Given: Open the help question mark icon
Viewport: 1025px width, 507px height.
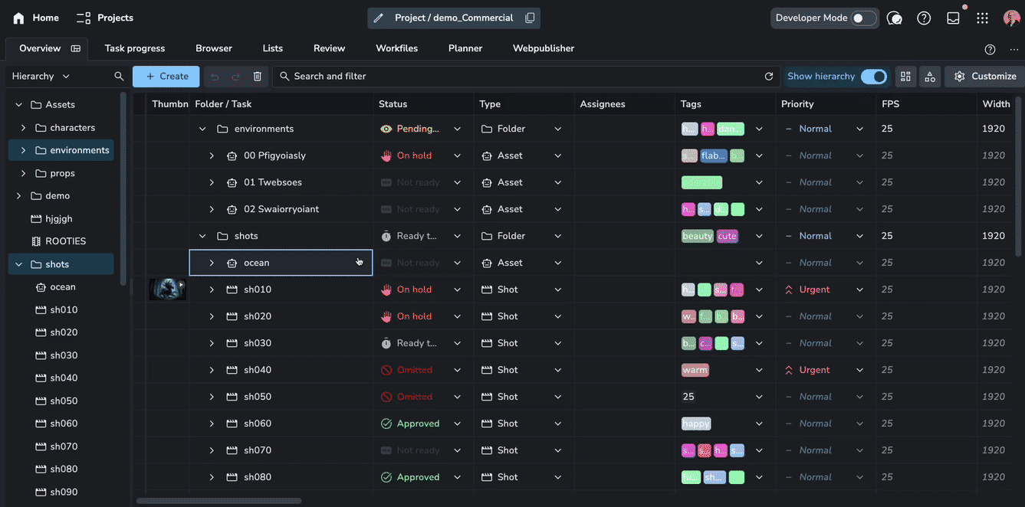Looking at the screenshot, I should 924,18.
